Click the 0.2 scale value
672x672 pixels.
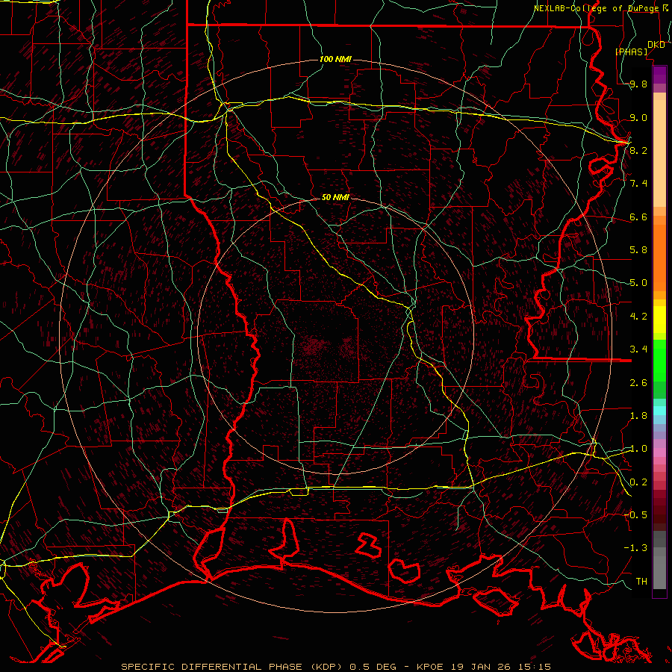point(638,482)
